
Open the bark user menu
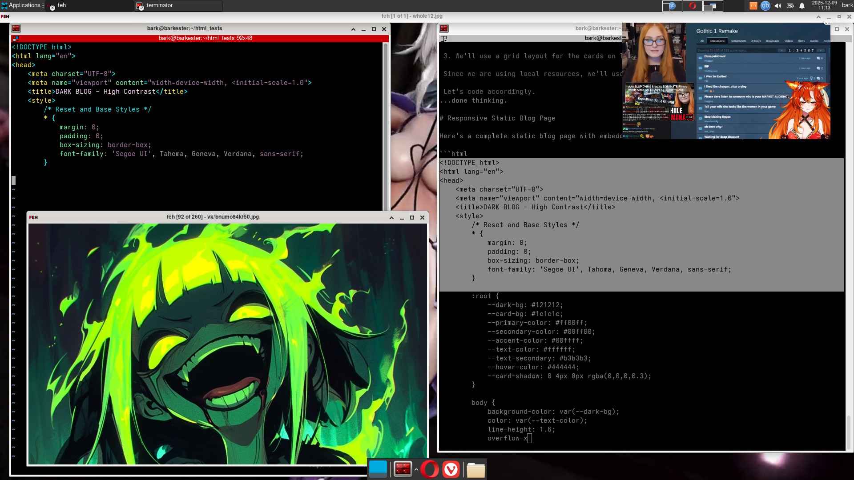click(x=847, y=5)
